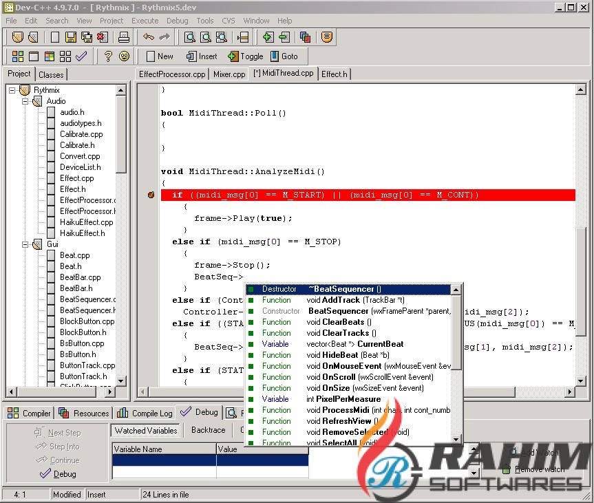The width and height of the screenshot is (594, 503).
Task: Click the project tree scroll down arrow
Action: pyautogui.click(x=121, y=381)
